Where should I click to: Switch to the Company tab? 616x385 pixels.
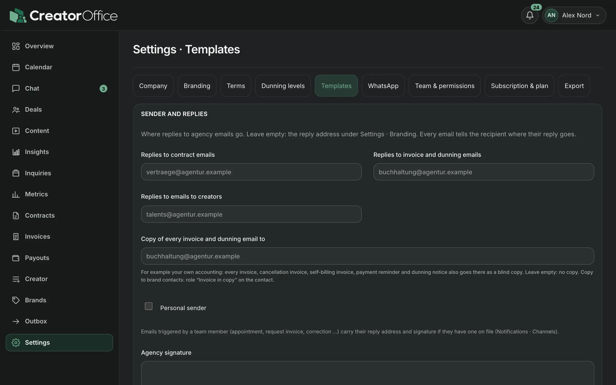153,86
